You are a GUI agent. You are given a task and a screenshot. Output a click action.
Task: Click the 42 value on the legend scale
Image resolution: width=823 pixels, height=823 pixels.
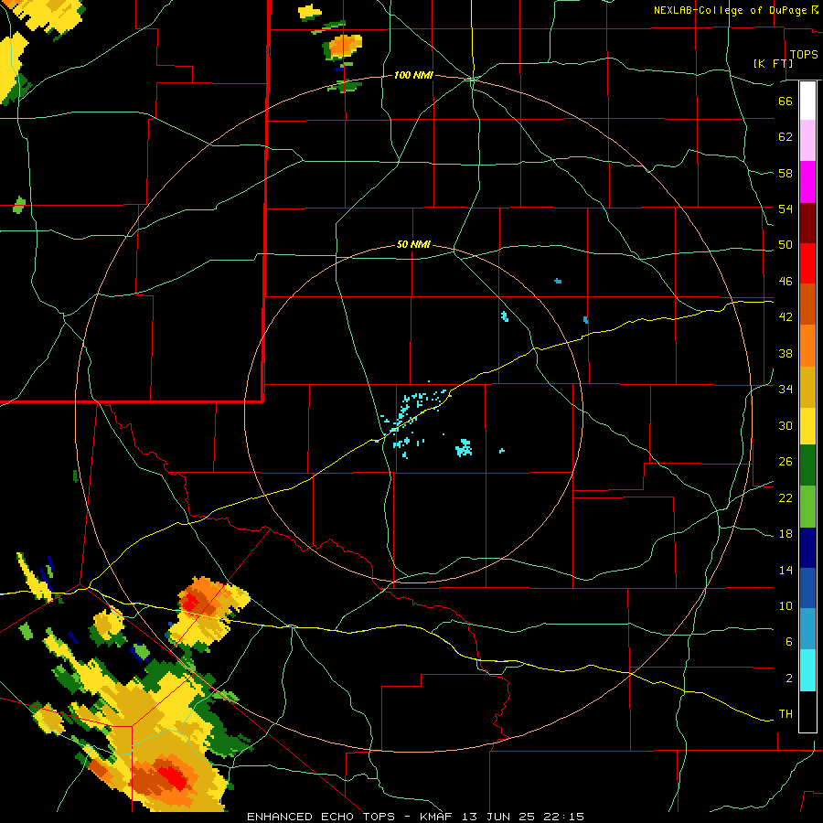click(786, 317)
